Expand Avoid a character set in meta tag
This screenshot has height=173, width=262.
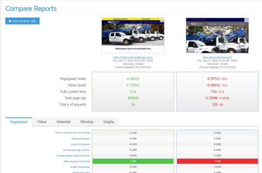72,133
